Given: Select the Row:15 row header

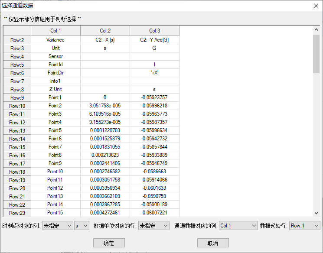Looking at the screenshot, I should pos(17,147).
